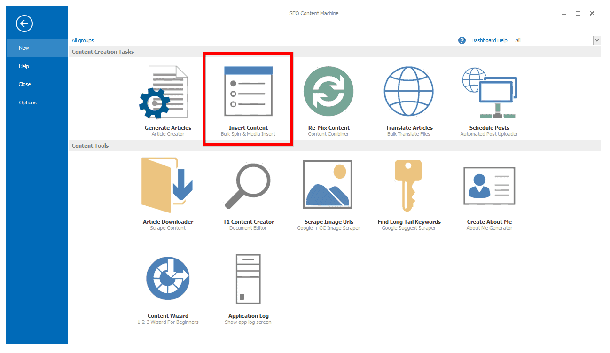
Task: Click the Google Suggest Scraper subtitle
Action: [x=409, y=228]
